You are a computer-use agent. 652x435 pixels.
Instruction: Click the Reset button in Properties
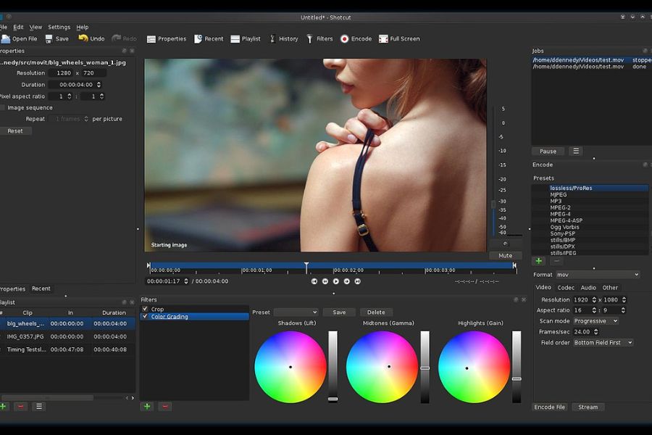[15, 130]
